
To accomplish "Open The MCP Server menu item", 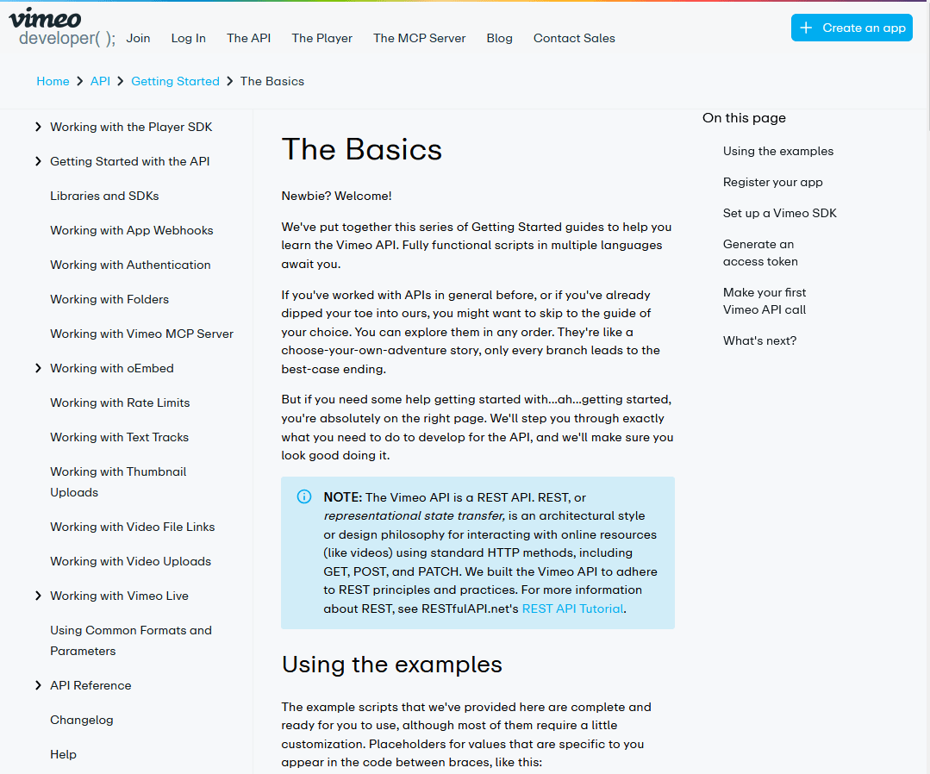I will tap(419, 38).
